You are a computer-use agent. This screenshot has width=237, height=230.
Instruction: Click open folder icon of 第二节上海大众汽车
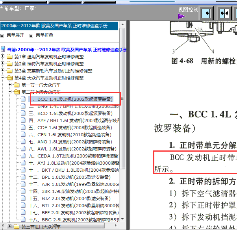click(x=17, y=92)
